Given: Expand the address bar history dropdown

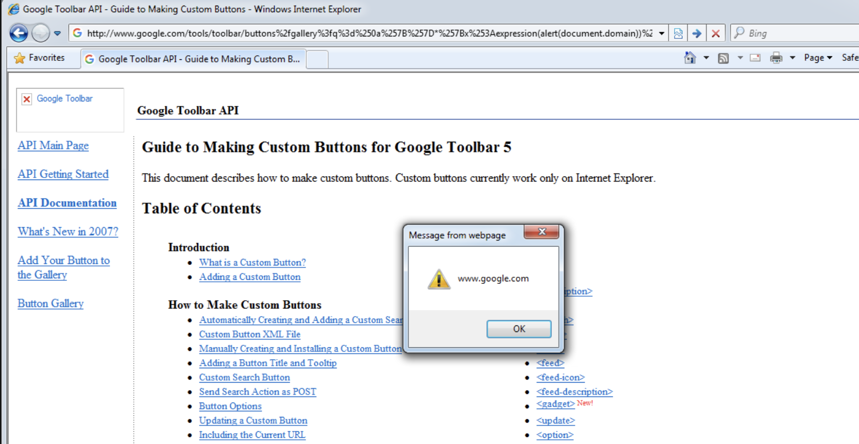Looking at the screenshot, I should point(661,33).
